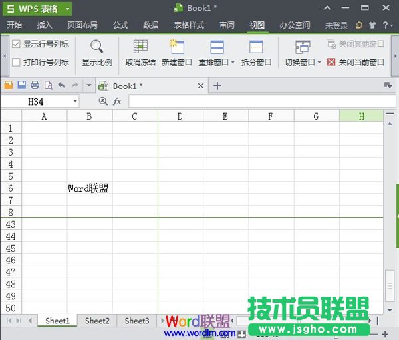Click the Arrange Windows (重排窗口) icon
The image size is (399, 340).
[x=217, y=47]
